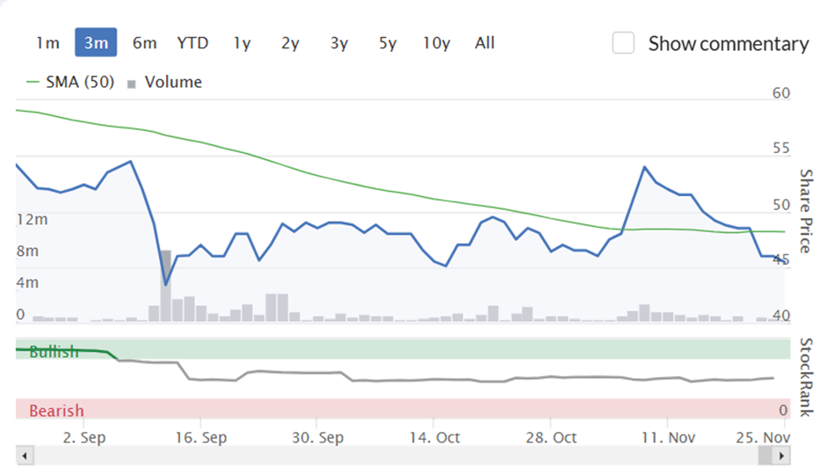This screenshot has height=467, width=826.
Task: Click the price peak near 11. Nov
Action: [x=645, y=167]
